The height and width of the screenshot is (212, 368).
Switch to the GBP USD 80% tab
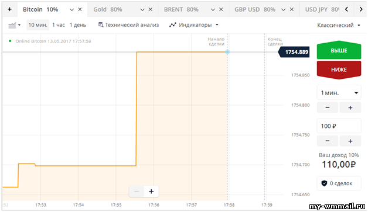(255, 9)
